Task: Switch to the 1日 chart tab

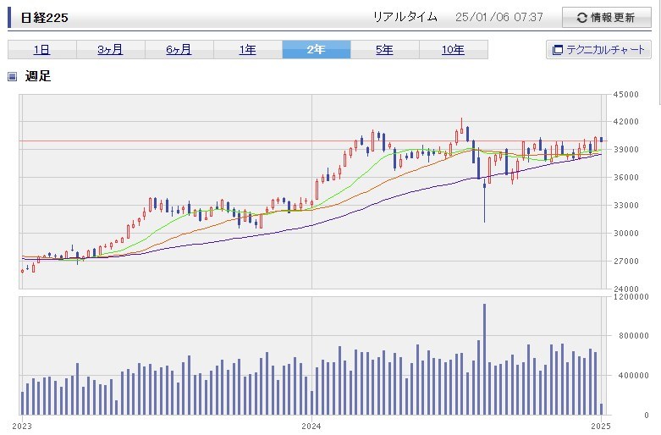Action: coord(41,50)
